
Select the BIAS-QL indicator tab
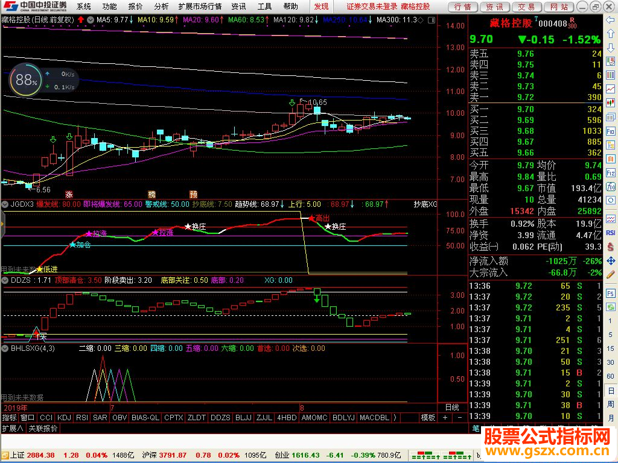(145, 418)
